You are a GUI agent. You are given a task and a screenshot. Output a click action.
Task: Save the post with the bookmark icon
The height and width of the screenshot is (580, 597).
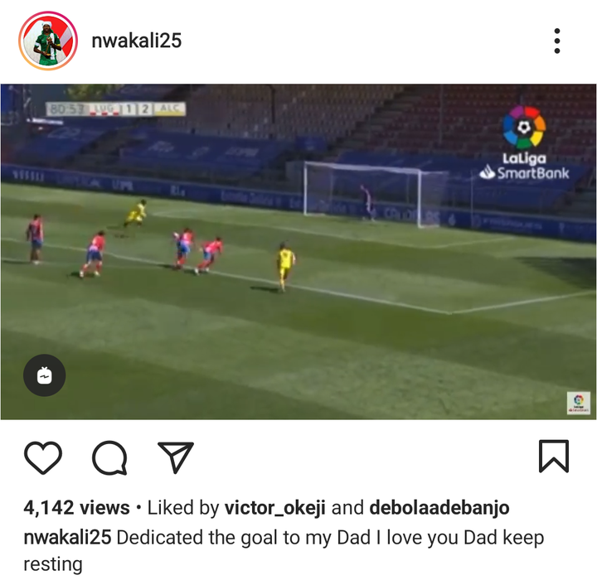(x=554, y=457)
